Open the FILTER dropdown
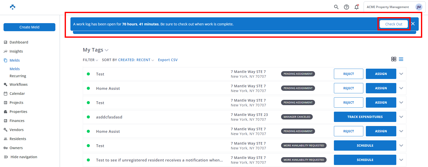The height and width of the screenshot is (167, 428). point(90,60)
